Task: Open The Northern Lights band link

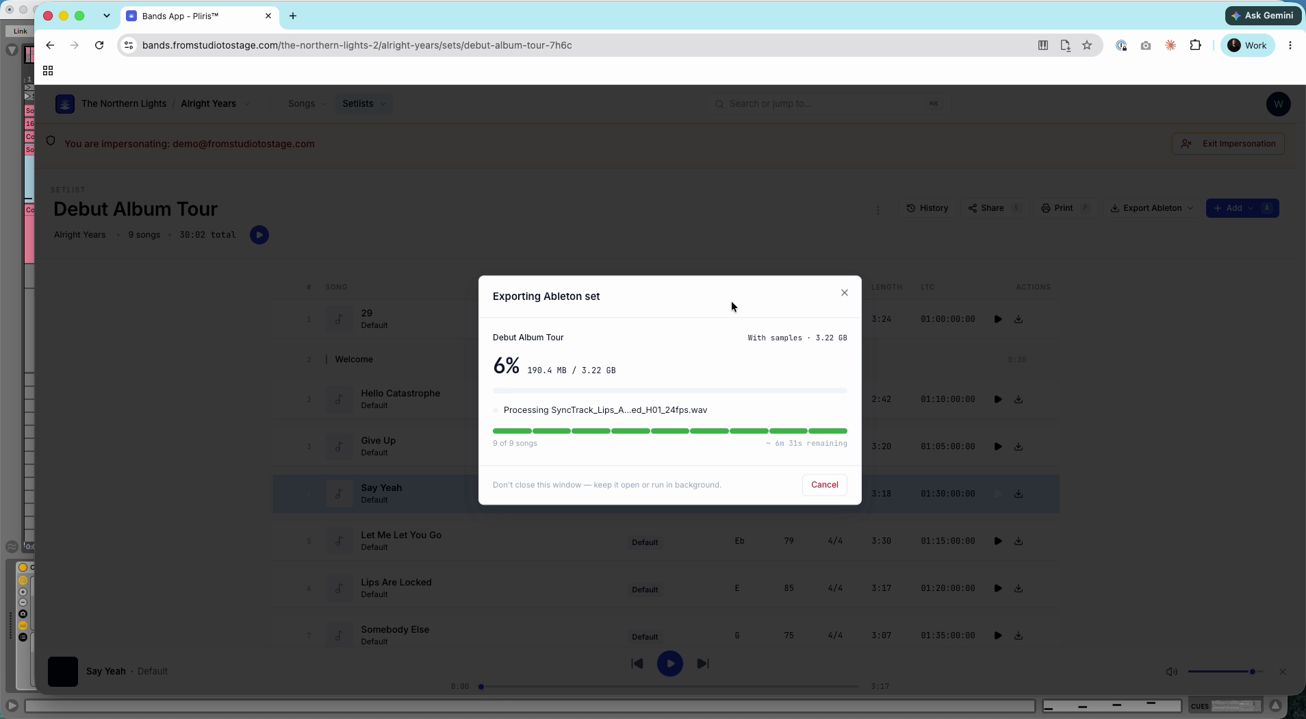Action: (124, 103)
